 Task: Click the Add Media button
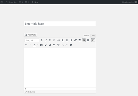pos(30,35)
